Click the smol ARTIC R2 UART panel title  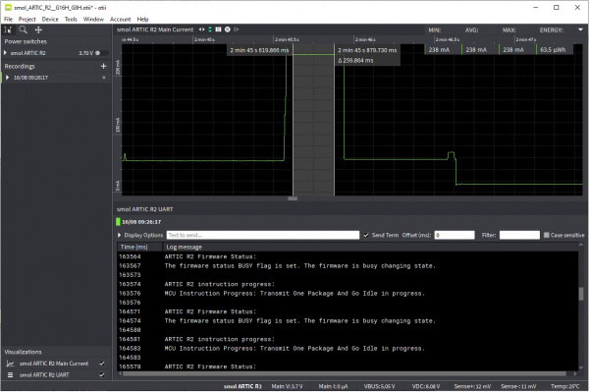(x=144, y=209)
